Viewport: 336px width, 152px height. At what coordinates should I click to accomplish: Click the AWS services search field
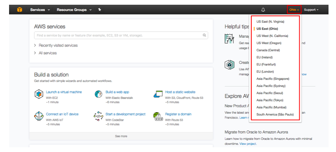(x=121, y=35)
